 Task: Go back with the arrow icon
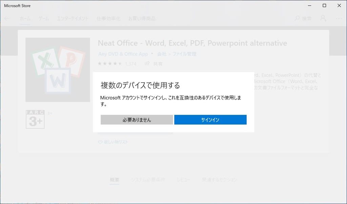7,19
